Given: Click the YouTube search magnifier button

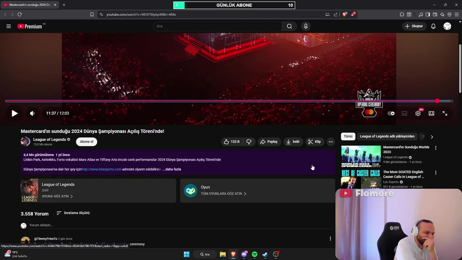Looking at the screenshot, I should coord(289,26).
